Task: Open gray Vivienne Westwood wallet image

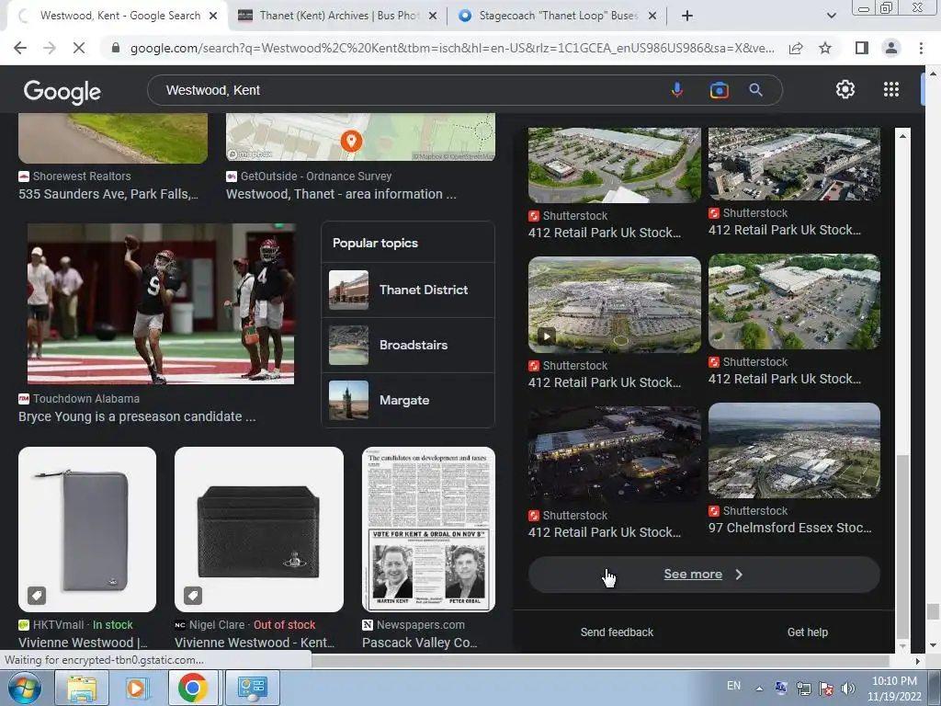Action: pos(87,529)
